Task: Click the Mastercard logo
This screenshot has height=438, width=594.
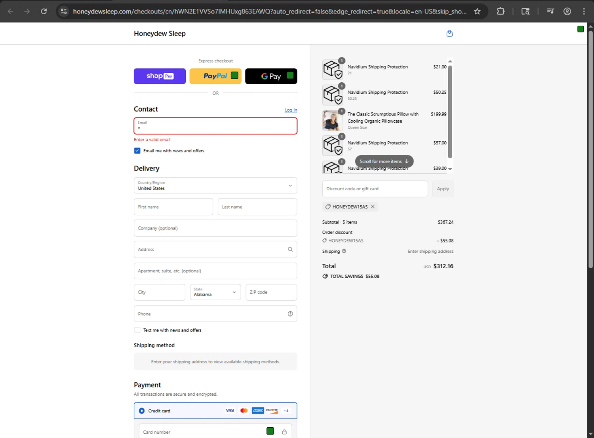Action: coord(244,411)
